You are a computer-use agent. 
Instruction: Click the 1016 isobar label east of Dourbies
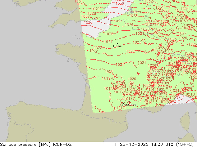[148, 103]
